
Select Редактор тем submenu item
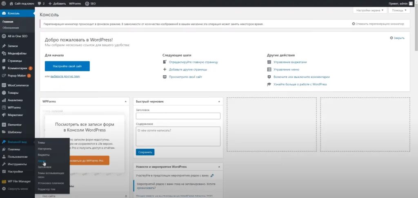point(47,189)
